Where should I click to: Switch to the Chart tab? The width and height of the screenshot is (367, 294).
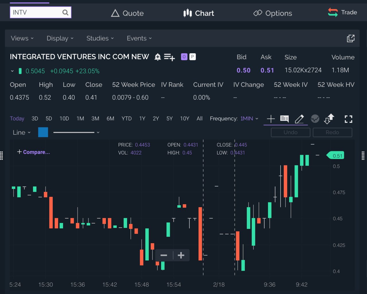click(199, 13)
